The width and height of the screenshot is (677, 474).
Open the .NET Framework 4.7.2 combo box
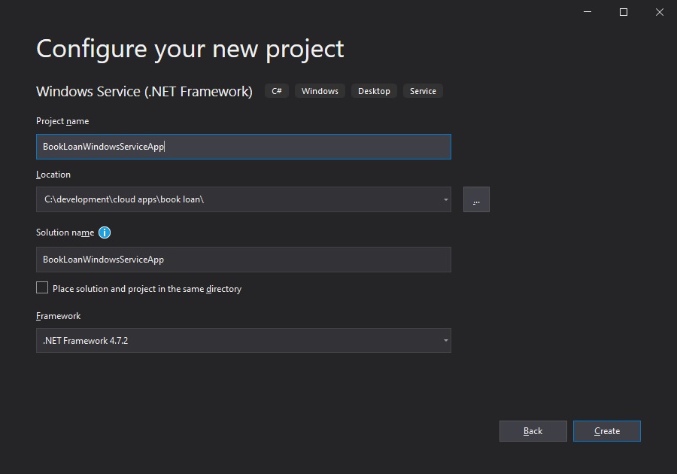click(244, 341)
